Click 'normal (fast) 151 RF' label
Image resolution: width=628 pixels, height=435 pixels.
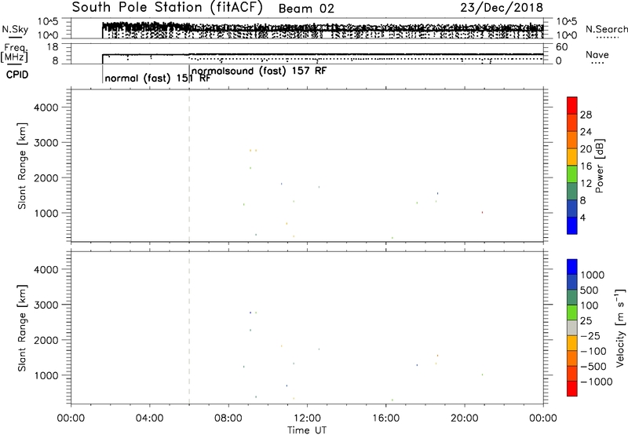pos(158,79)
